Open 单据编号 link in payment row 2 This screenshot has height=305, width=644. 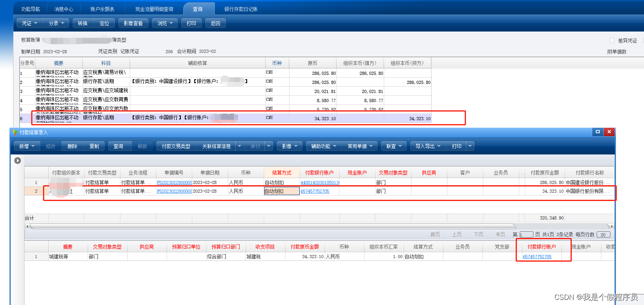coord(174,191)
